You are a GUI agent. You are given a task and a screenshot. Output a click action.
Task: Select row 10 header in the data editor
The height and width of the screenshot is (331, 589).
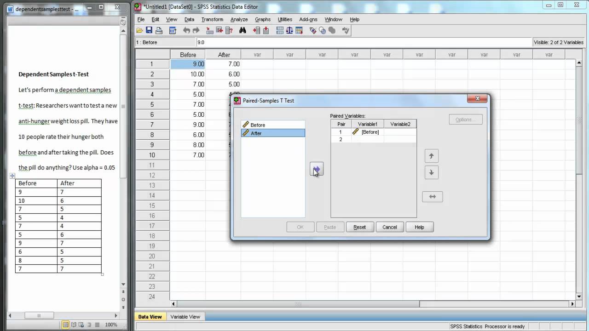click(x=152, y=155)
